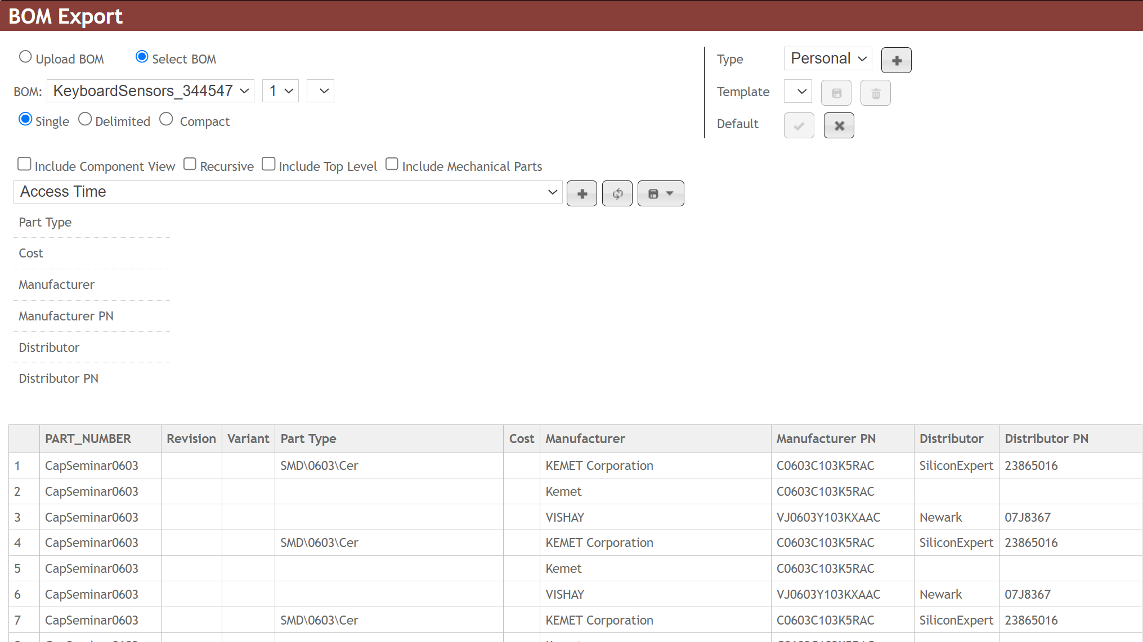The width and height of the screenshot is (1143, 642).
Task: Toggle Include Mechanical Parts checkbox
Action: click(392, 164)
